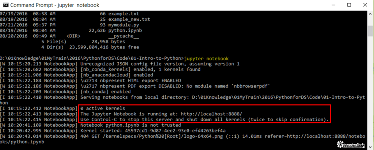This screenshot has height=150, width=374.
Task: Click the 'mymodule.py' file name
Action: [123, 25]
